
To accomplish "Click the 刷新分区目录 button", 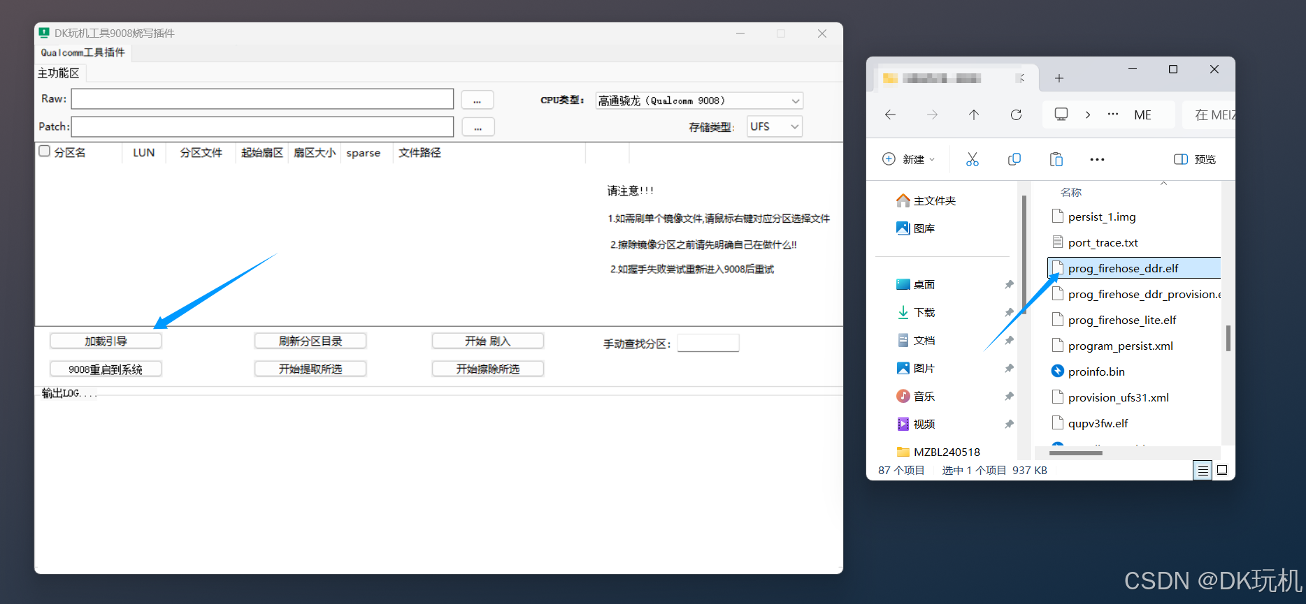I will click(310, 341).
